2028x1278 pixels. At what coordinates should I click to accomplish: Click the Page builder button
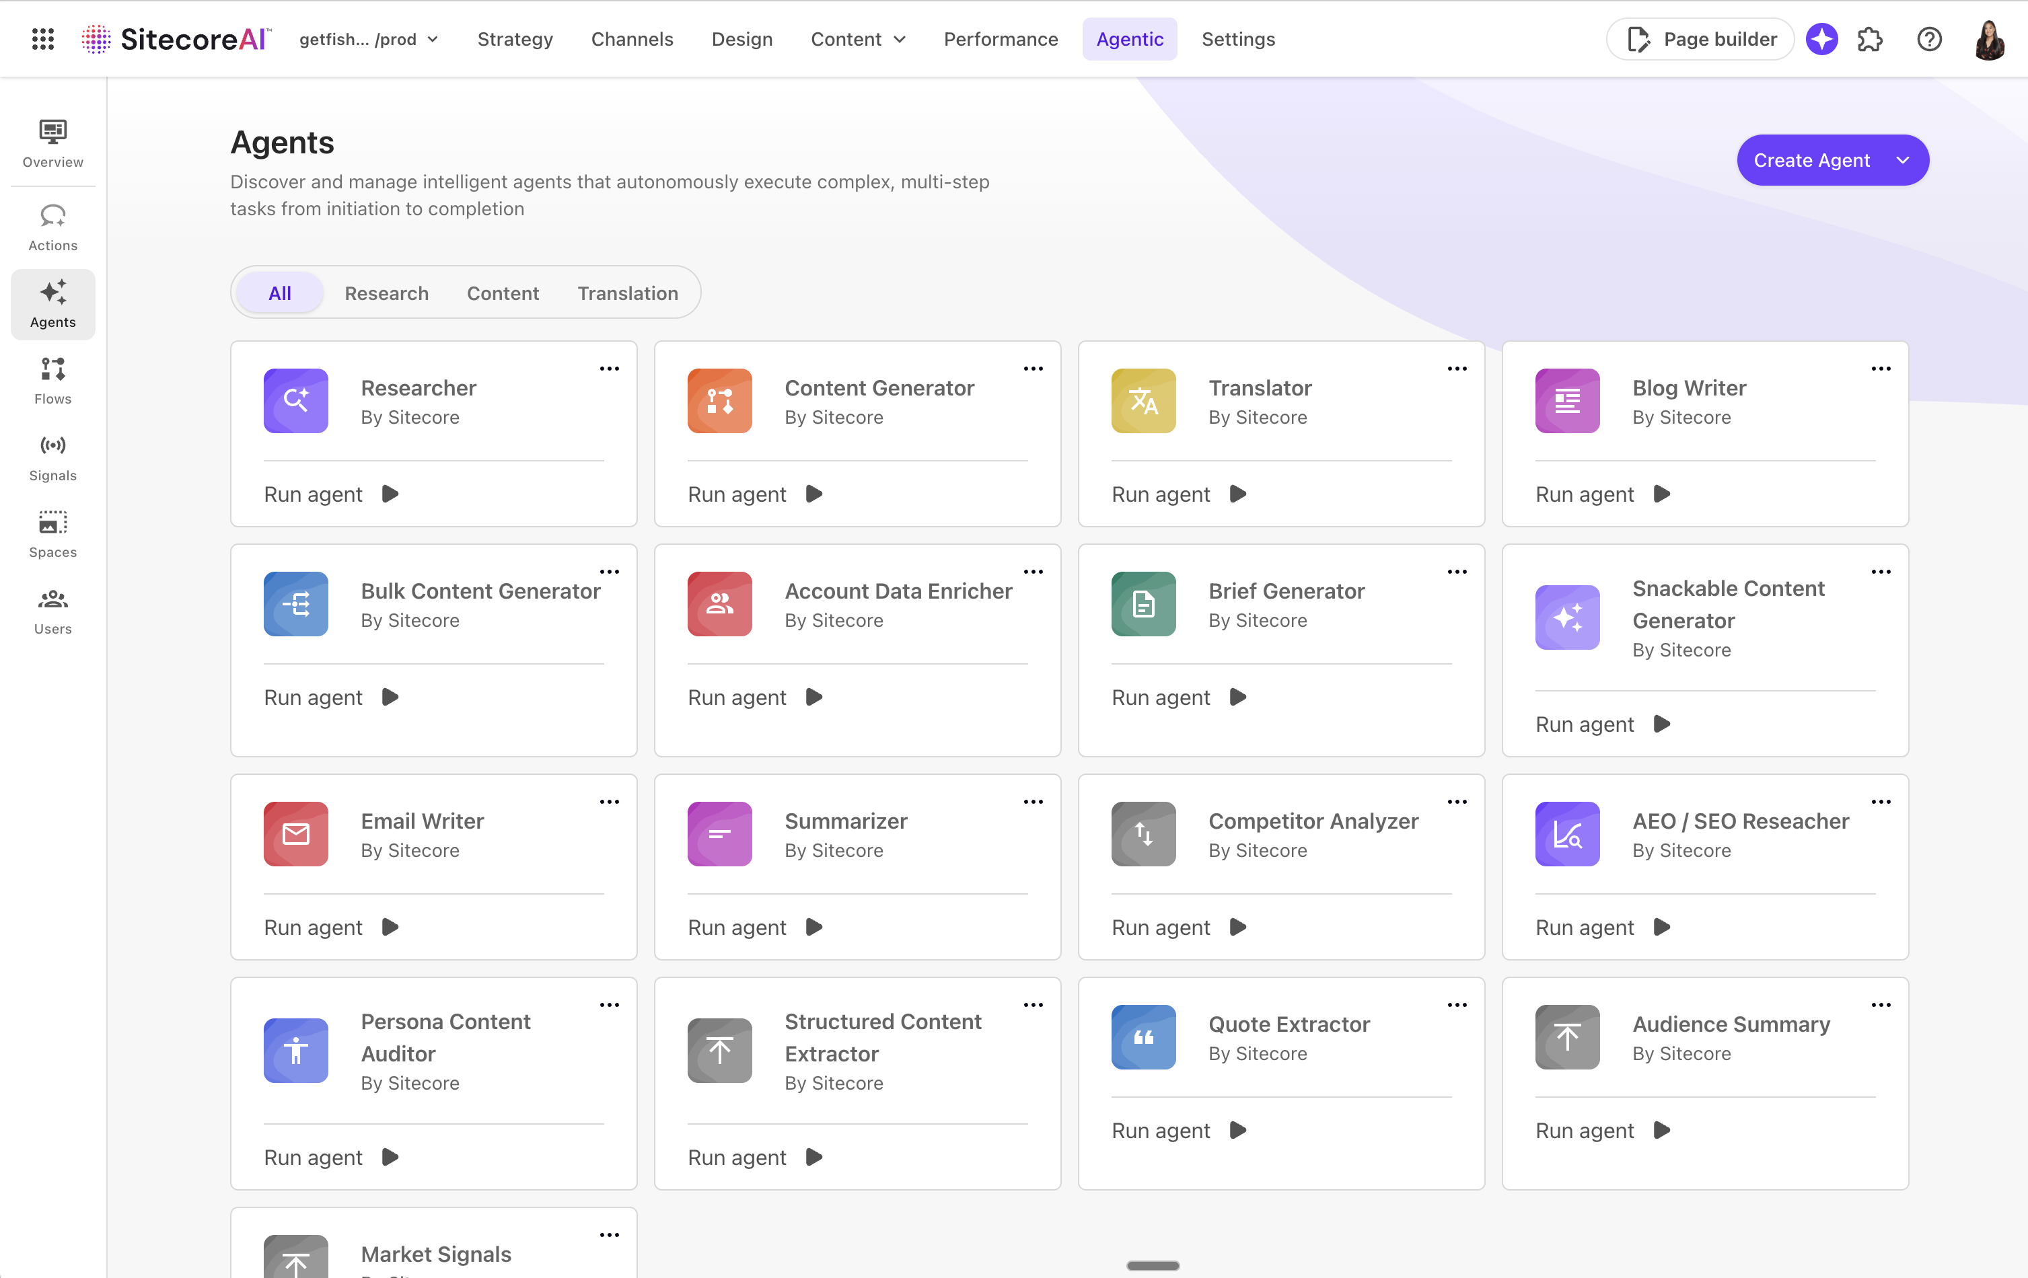(1700, 39)
